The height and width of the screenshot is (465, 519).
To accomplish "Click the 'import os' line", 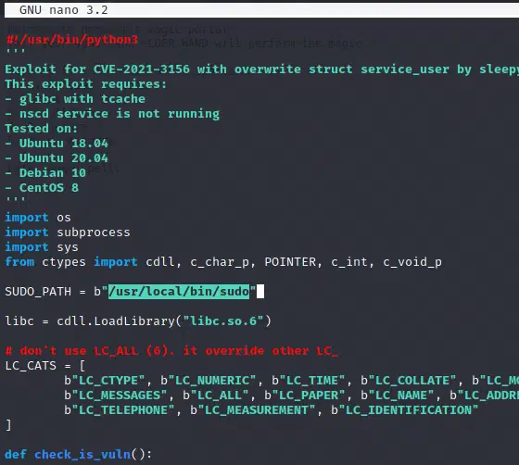I will tap(38, 218).
